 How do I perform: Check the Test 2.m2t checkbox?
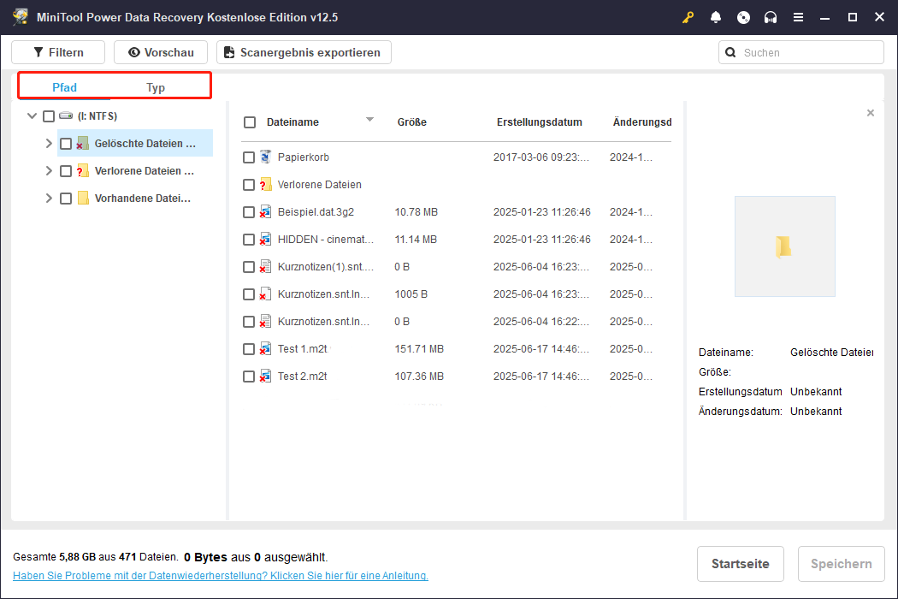tap(249, 377)
